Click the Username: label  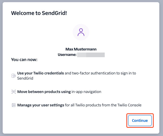click(x=67, y=55)
